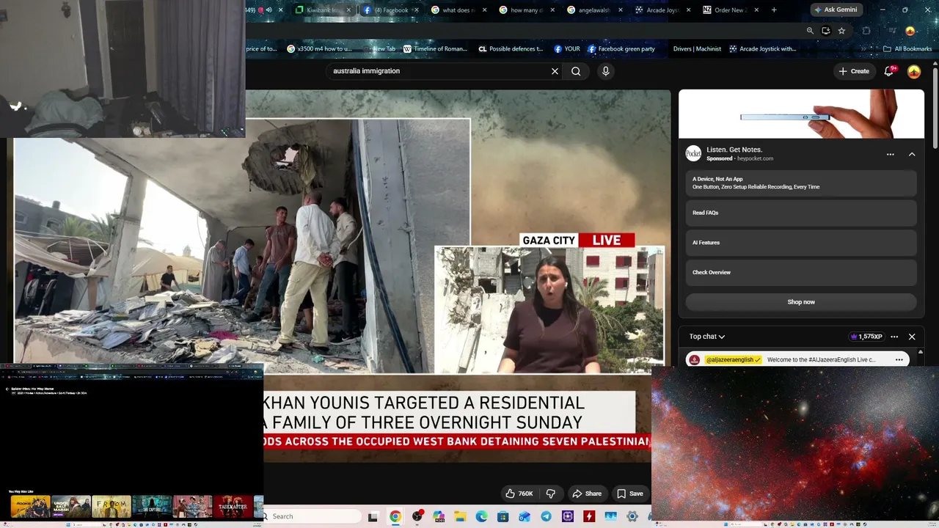Image resolution: width=939 pixels, height=528 pixels.
Task: Expand the Top chat dropdown
Action: coord(707,337)
